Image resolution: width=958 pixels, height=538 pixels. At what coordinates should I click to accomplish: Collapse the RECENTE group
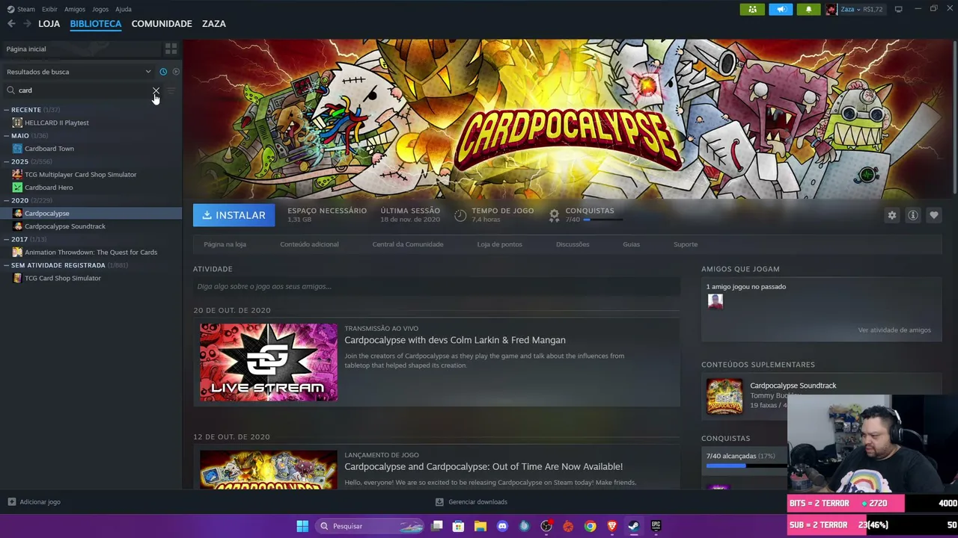6,110
